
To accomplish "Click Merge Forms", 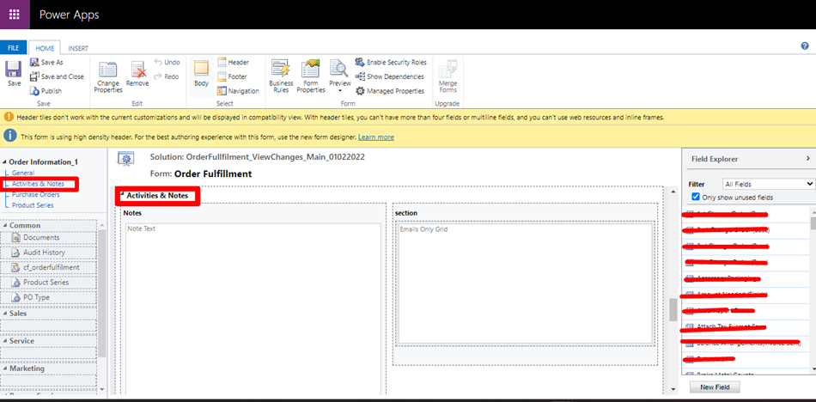I will point(448,76).
